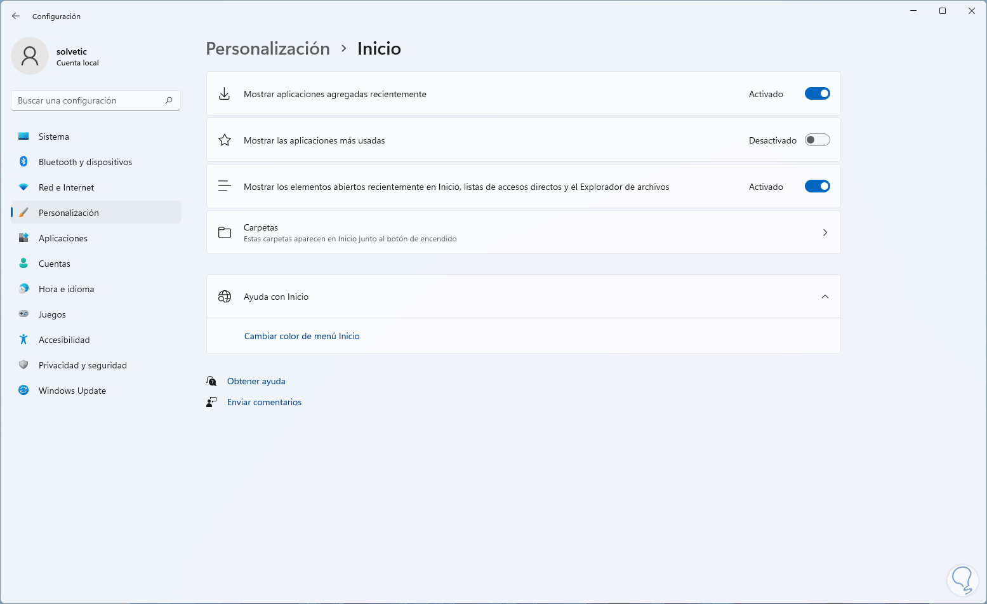Collapse the Ayuda con Inicio section

pyautogui.click(x=825, y=297)
